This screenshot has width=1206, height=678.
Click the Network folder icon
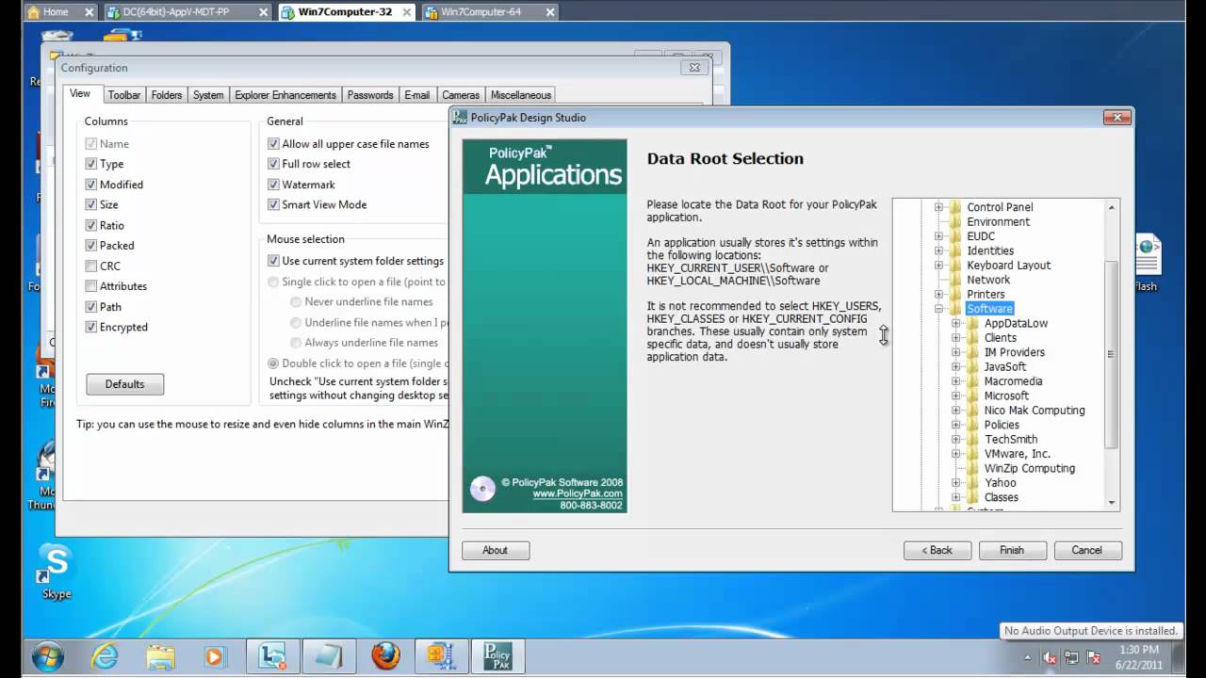click(x=956, y=280)
